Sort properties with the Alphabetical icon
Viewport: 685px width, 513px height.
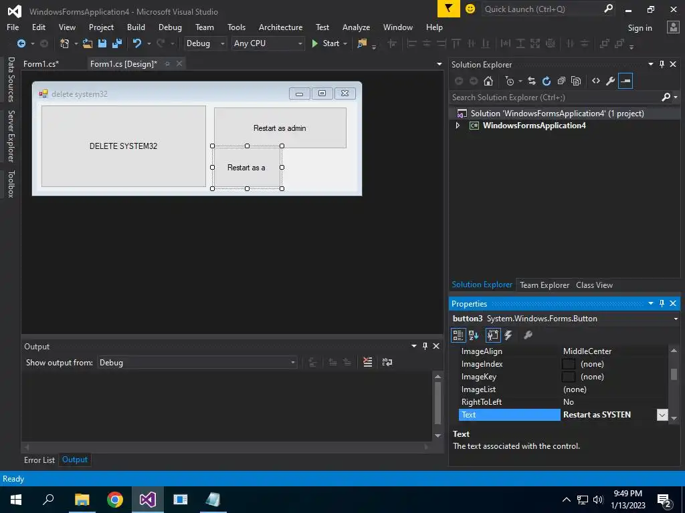point(474,335)
